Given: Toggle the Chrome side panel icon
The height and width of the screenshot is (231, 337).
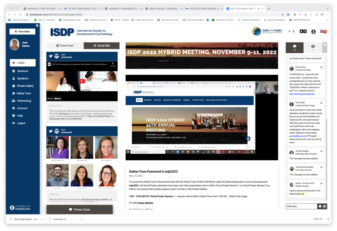Looking at the screenshot, I should pos(317,14).
